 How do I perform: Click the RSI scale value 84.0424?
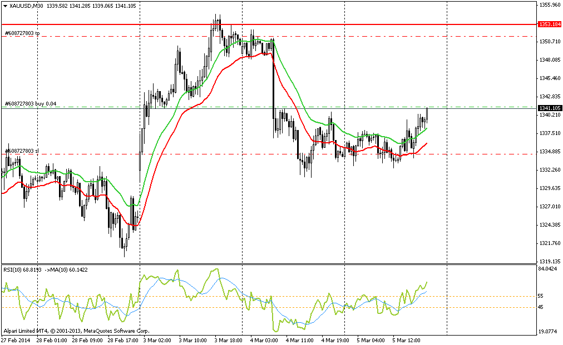pos(548,269)
